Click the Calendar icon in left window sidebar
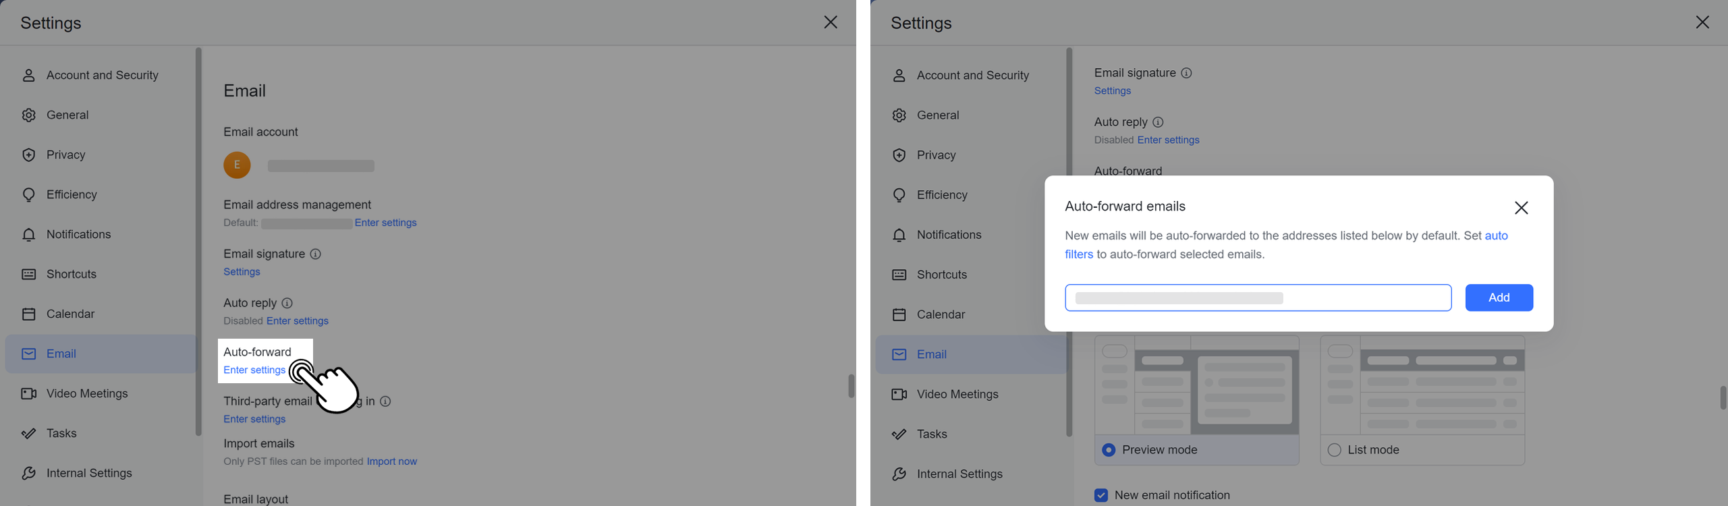 pos(28,314)
